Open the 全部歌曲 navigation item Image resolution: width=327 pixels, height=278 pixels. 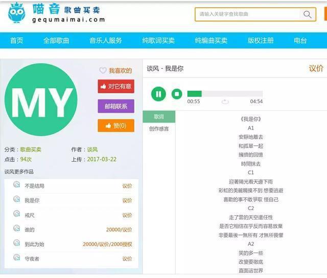point(56,40)
